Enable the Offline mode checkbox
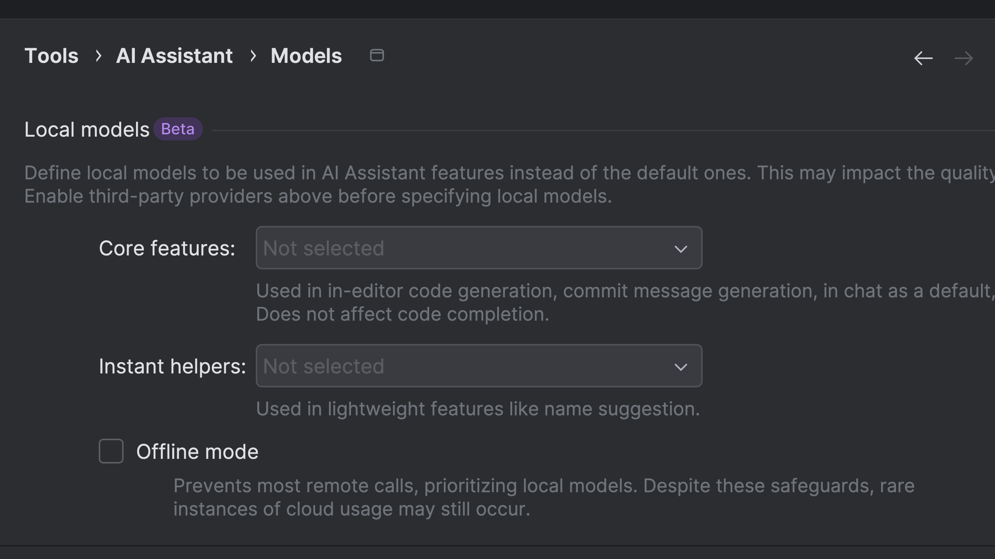The width and height of the screenshot is (995, 559). tap(111, 451)
